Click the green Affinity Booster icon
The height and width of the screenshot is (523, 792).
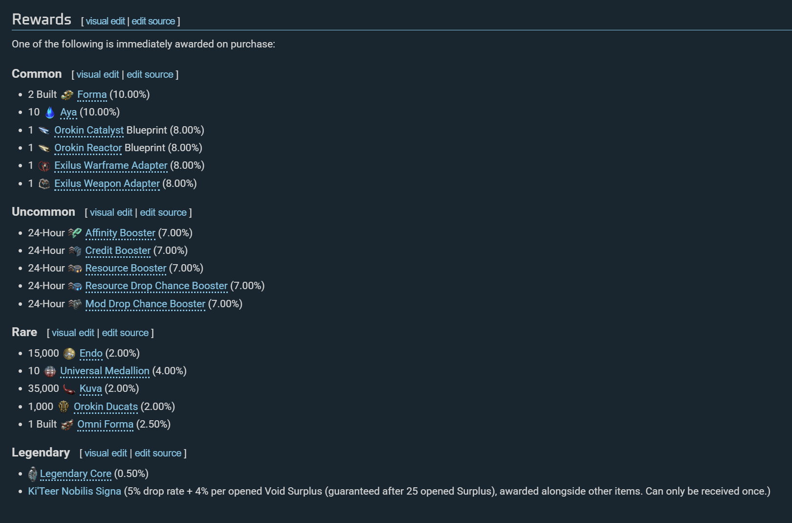(75, 233)
